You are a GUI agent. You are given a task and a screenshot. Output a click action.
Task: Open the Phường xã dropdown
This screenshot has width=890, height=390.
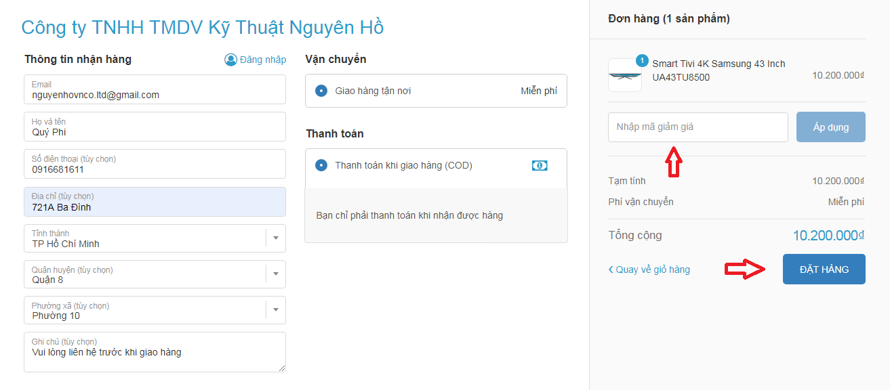point(276,310)
